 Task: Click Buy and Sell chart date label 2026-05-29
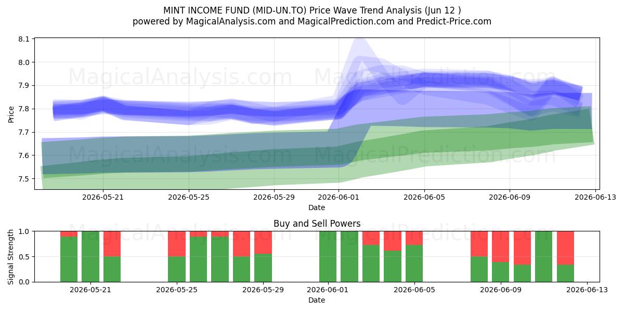263,290
